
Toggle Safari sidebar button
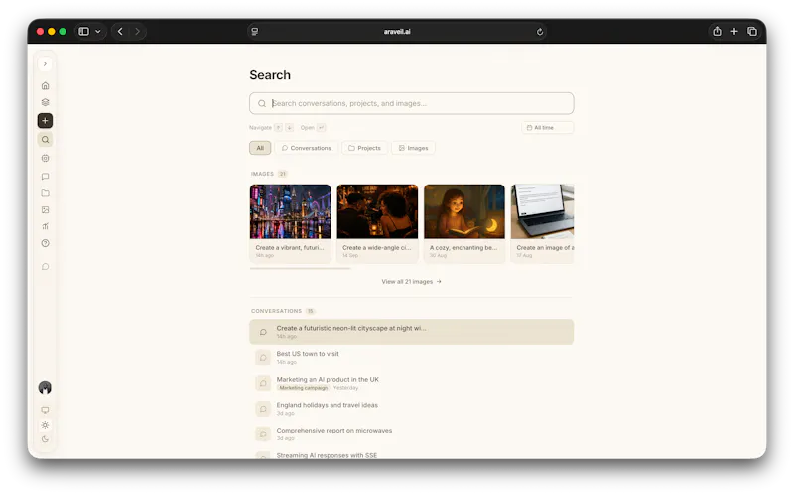tap(84, 32)
